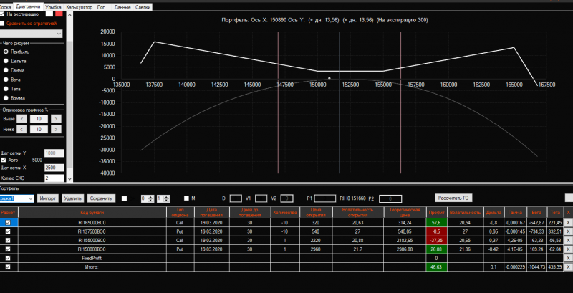
Task: Click the opening price cell 2220
Action: coord(316,240)
